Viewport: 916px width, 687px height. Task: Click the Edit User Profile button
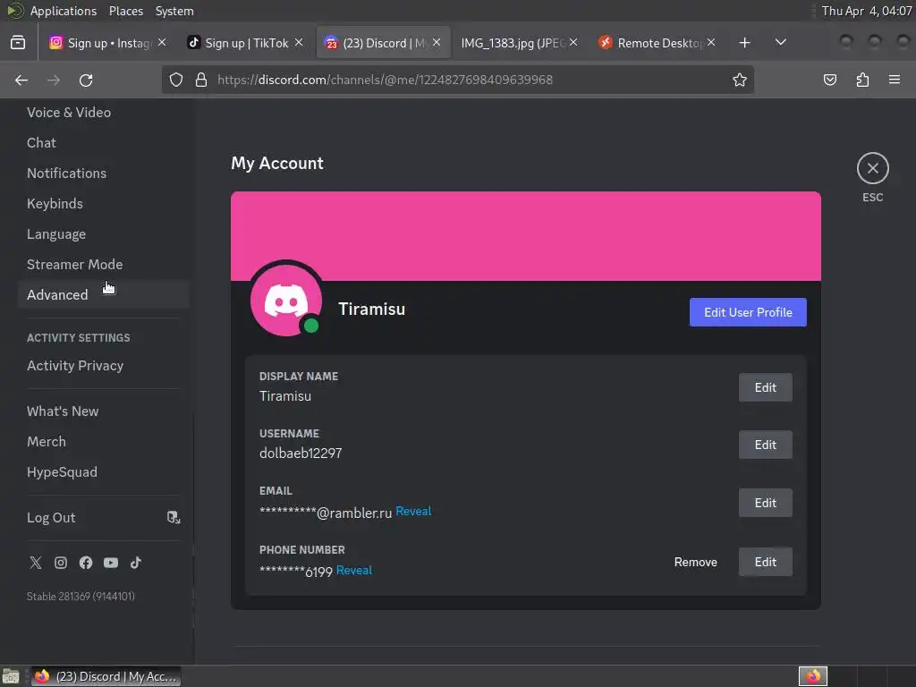pyautogui.click(x=748, y=312)
